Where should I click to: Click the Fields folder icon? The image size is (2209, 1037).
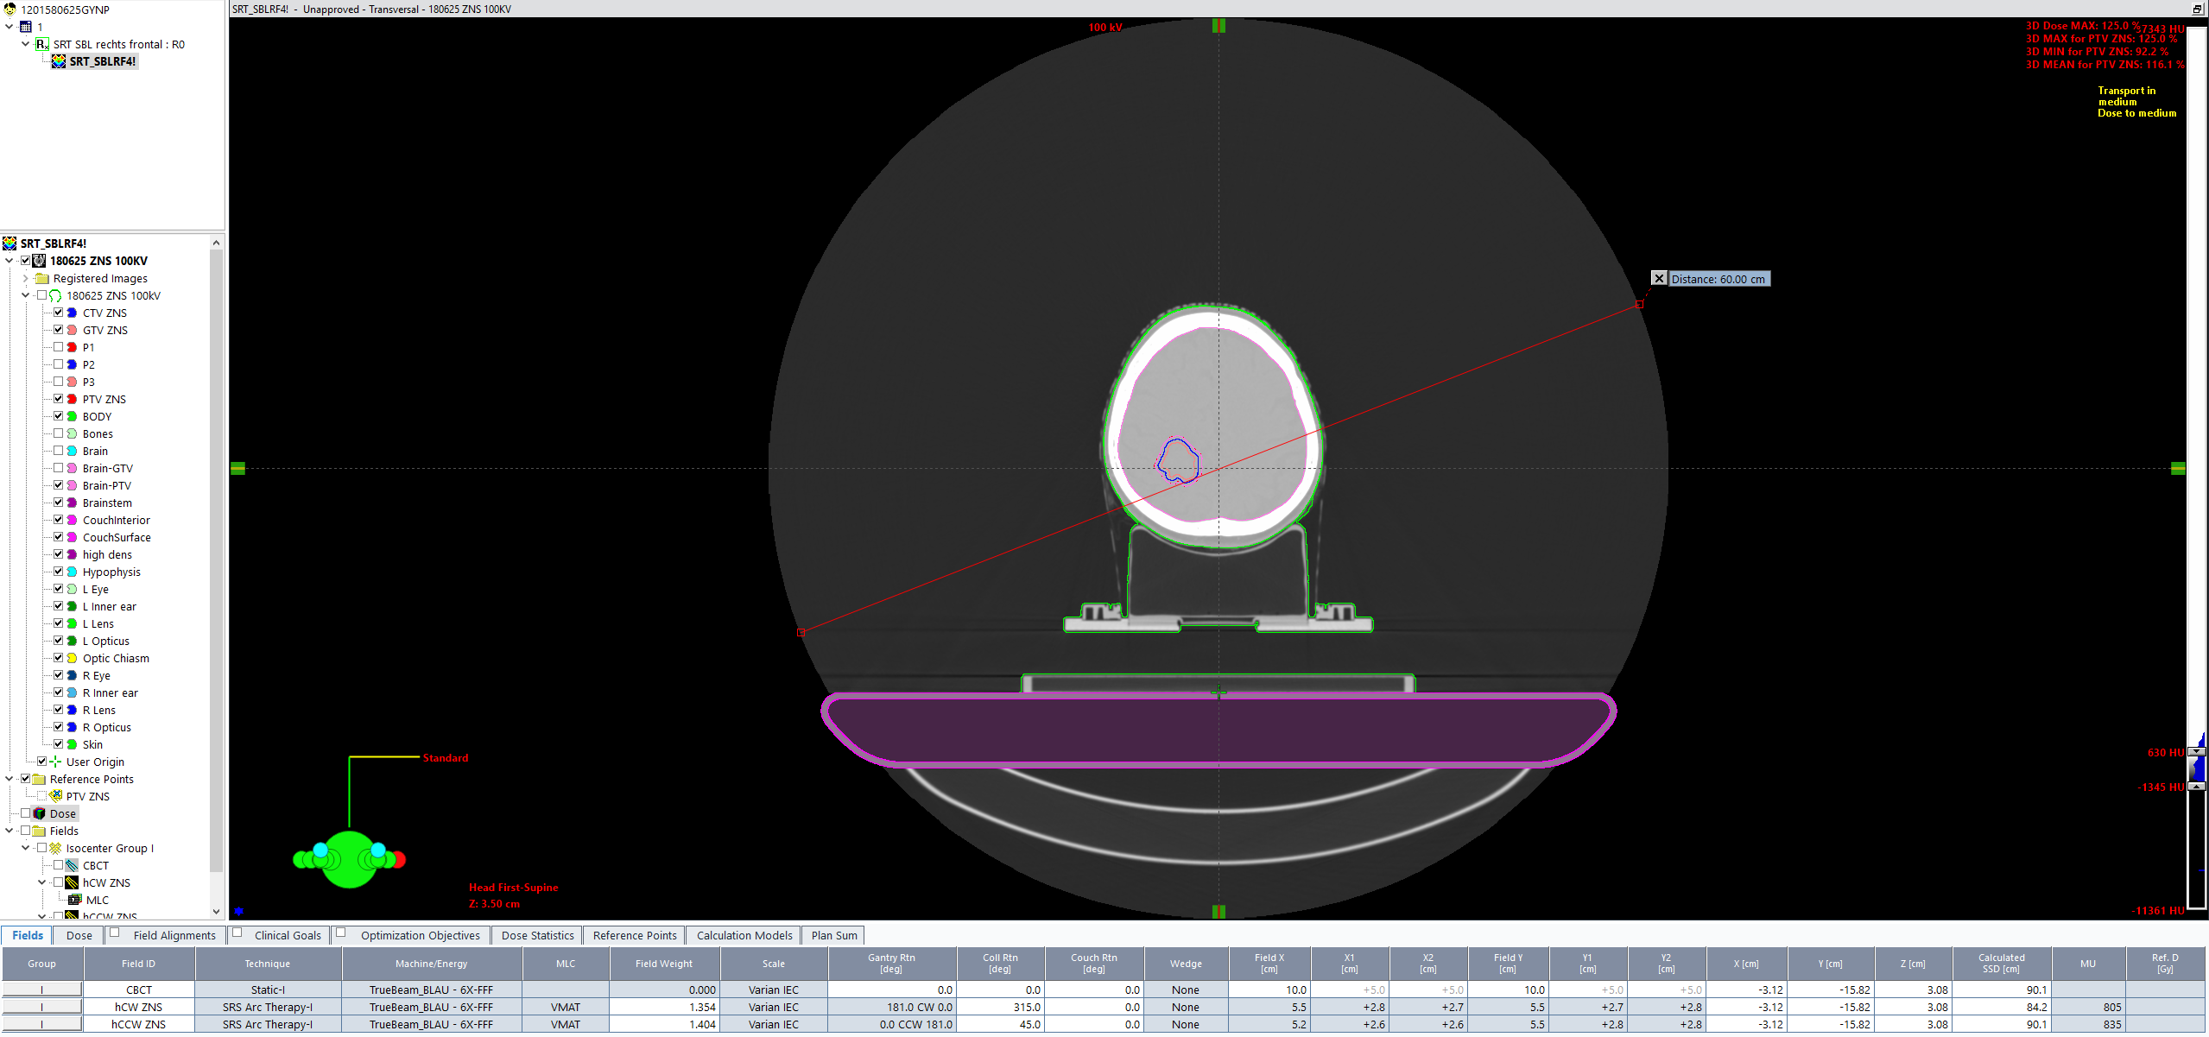(39, 831)
